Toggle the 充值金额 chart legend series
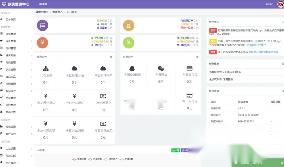 point(126,159)
